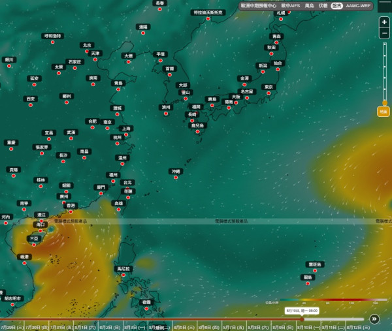Select the 天津 city marker
Image resolution: width=392 pixels, height=331 pixels.
click(x=95, y=59)
